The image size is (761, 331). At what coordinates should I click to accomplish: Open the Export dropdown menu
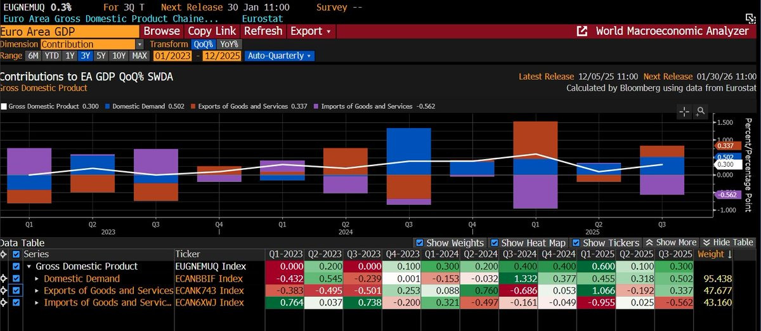(x=311, y=30)
